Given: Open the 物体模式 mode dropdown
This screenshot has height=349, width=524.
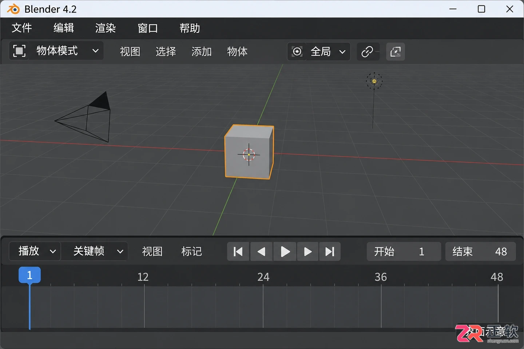Looking at the screenshot, I should [56, 51].
